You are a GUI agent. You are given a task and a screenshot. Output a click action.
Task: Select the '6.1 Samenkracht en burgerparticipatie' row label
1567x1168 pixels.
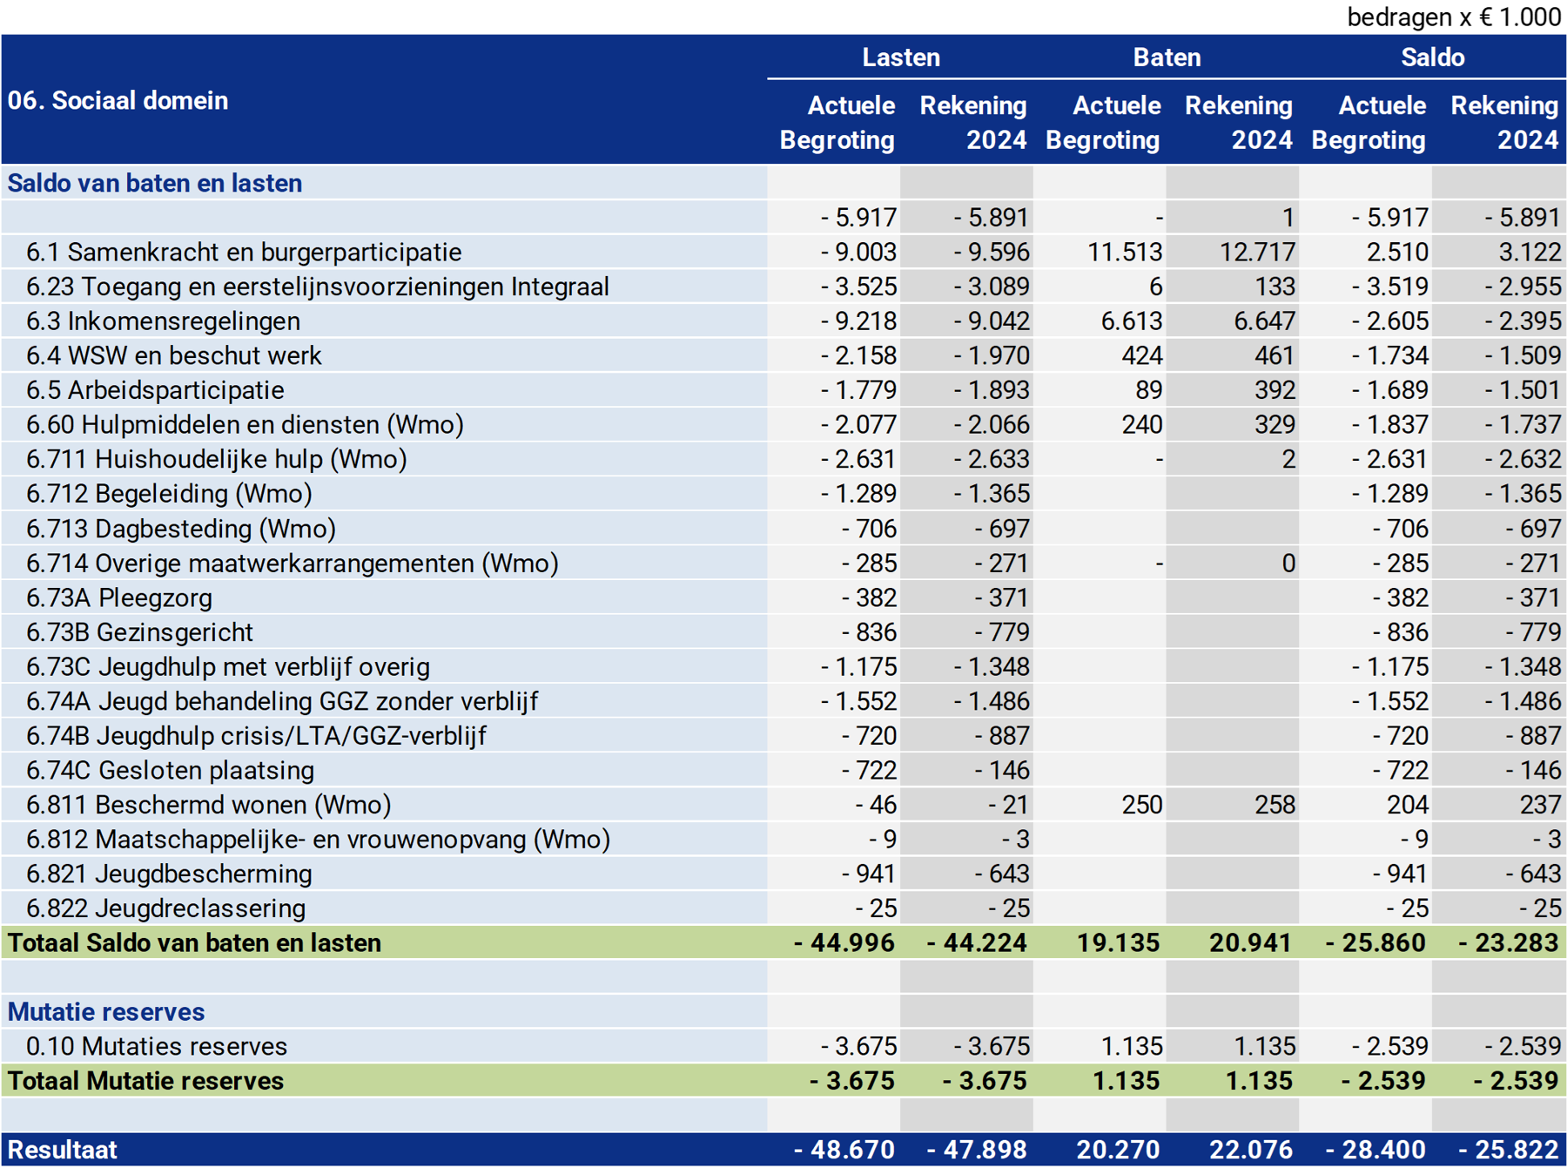coord(244,253)
